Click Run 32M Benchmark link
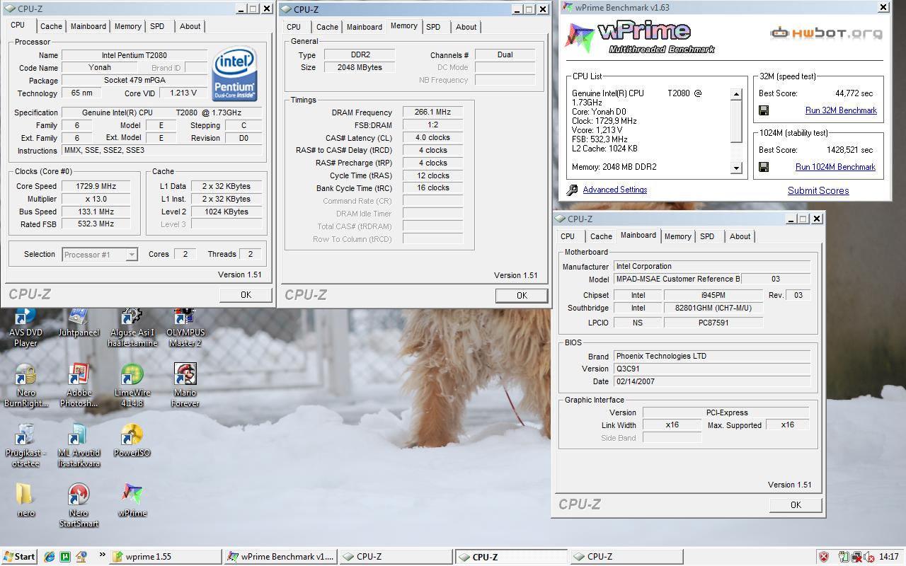The image size is (906, 566). (x=841, y=110)
